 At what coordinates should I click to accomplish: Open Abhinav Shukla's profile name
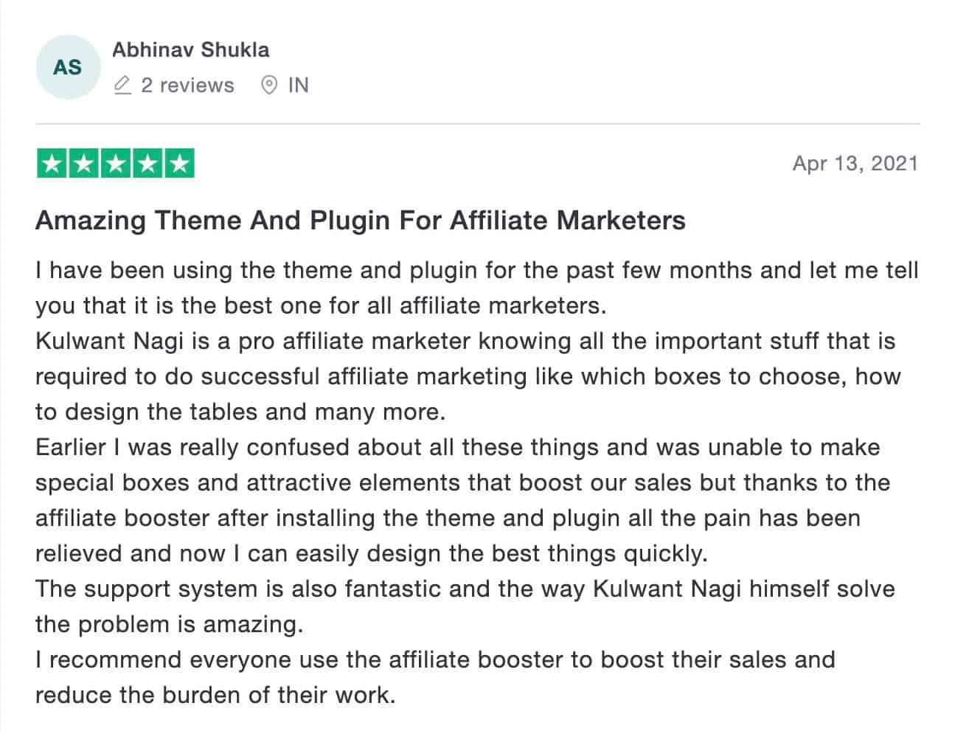click(190, 50)
